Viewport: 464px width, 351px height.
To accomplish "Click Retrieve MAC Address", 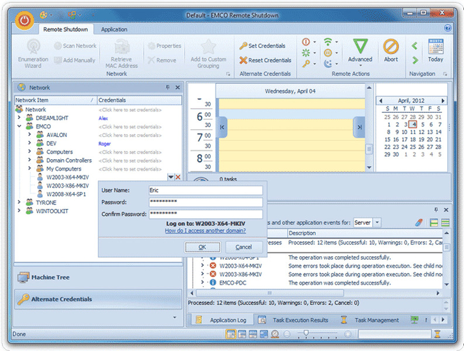I will pyautogui.click(x=122, y=54).
